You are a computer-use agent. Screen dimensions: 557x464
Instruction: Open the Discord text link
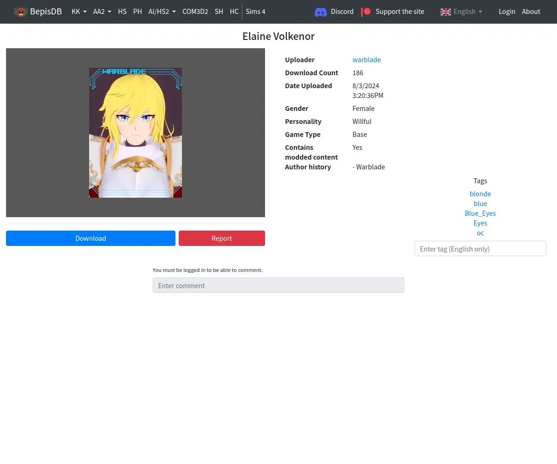tap(342, 12)
